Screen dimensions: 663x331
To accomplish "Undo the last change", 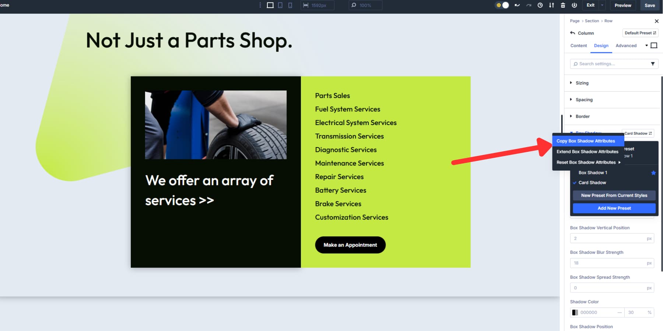I will [x=517, y=5].
